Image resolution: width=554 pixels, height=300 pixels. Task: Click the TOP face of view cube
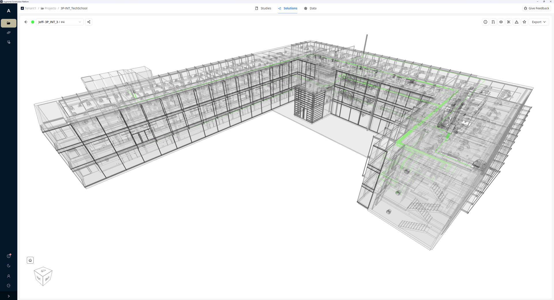43,271
